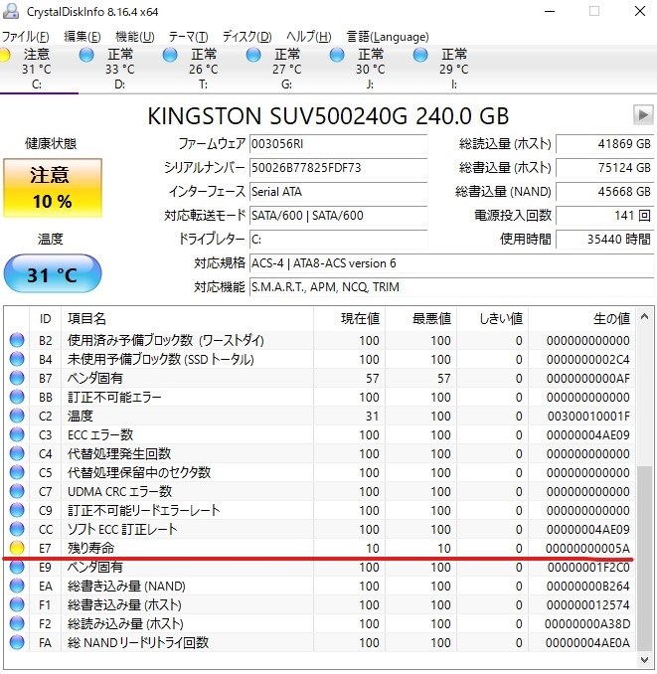Screen dimensions: 657x674
Task: Open the 編集(E) menu
Action: tap(82, 37)
